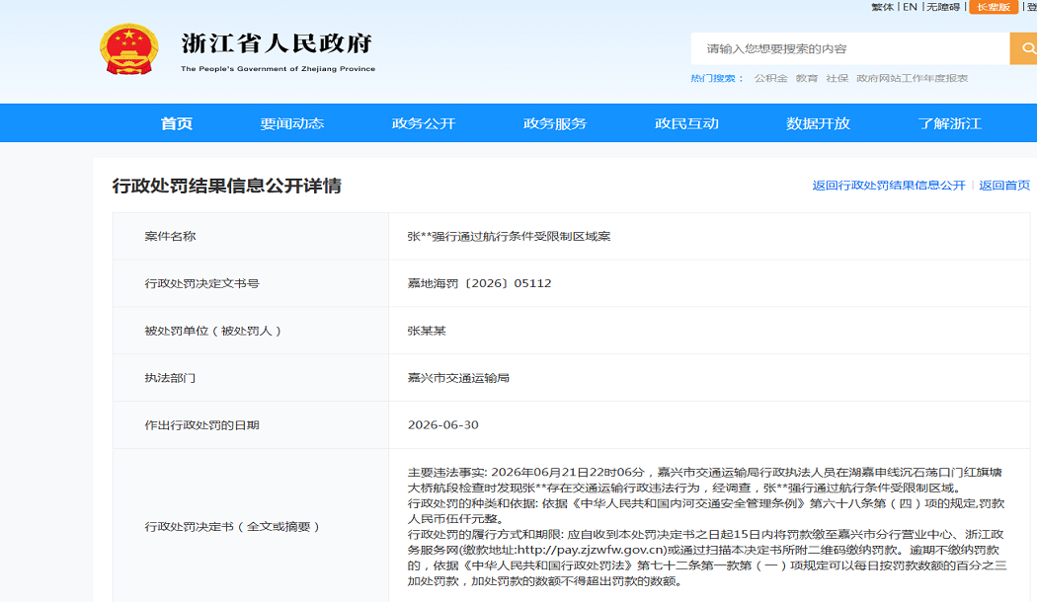The height and width of the screenshot is (602, 1037).
Task: Select penalized person value 张某某
Action: pyautogui.click(x=427, y=331)
